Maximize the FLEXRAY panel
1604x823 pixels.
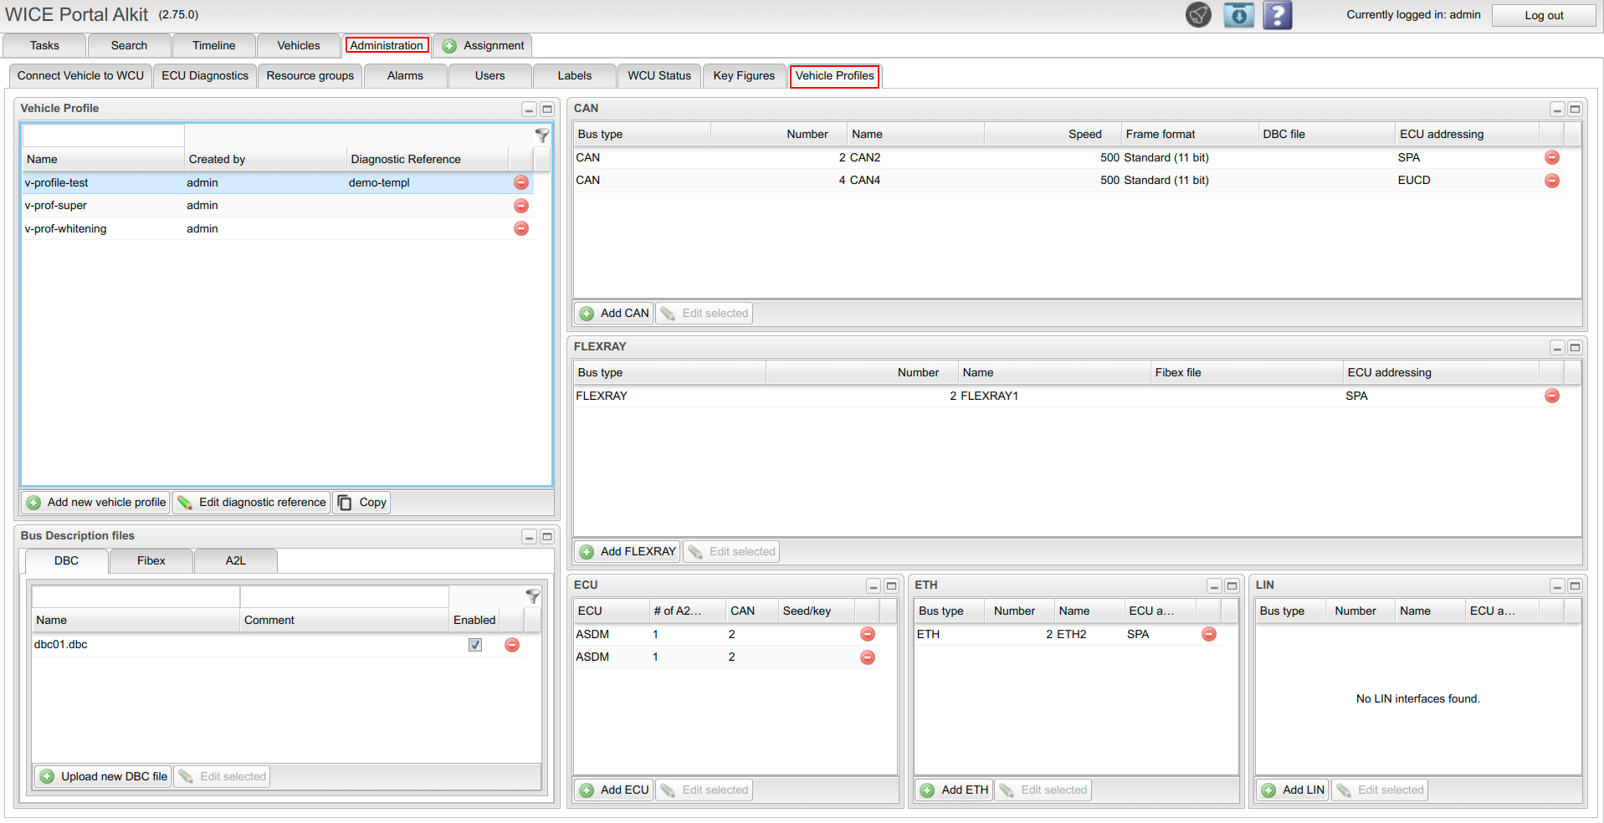pyautogui.click(x=1575, y=348)
